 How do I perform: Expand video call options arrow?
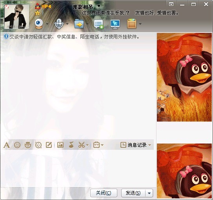pyautogui.click(x=47, y=24)
